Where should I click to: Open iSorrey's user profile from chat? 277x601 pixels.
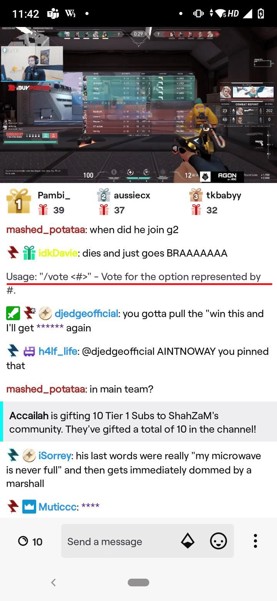55,456
